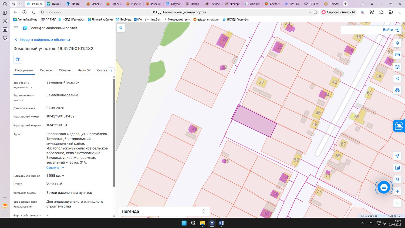Print the map with printer icon
The width and height of the screenshot is (405, 228).
397,90
